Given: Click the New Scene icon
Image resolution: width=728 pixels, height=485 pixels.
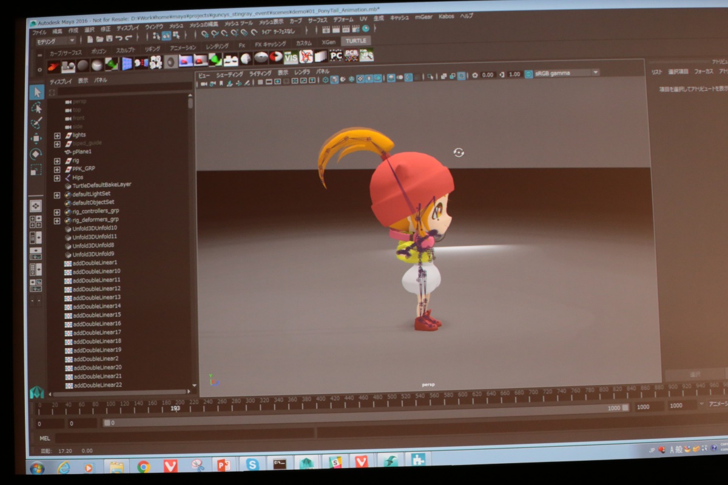Looking at the screenshot, I should click(x=90, y=39).
